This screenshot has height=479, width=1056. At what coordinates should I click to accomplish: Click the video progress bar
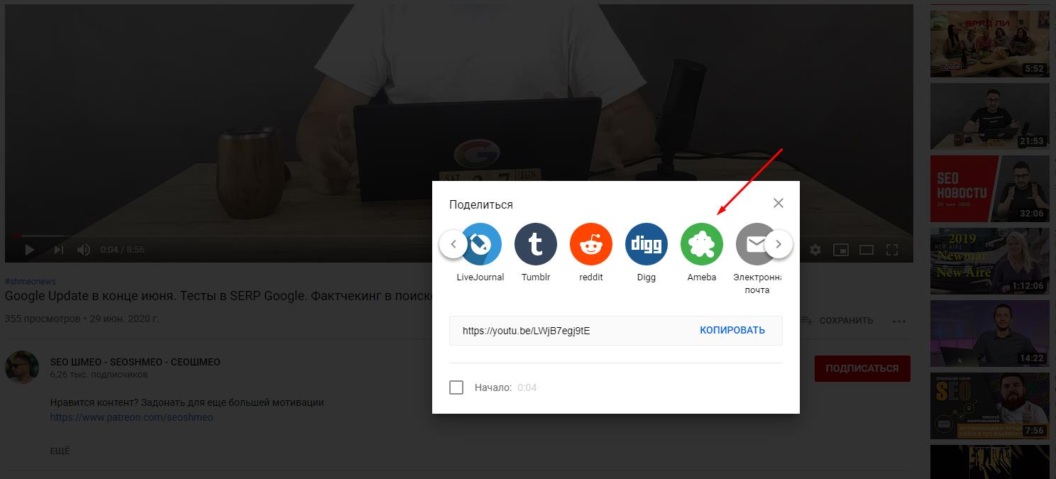point(458,236)
